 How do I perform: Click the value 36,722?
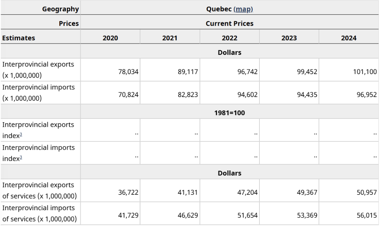click(128, 193)
